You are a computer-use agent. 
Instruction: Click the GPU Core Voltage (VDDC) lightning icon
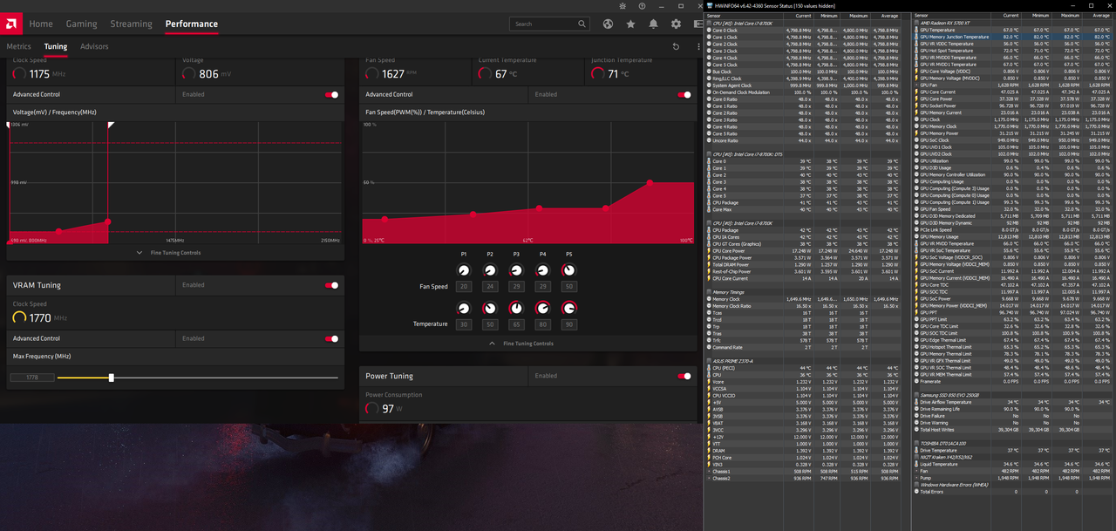click(917, 71)
